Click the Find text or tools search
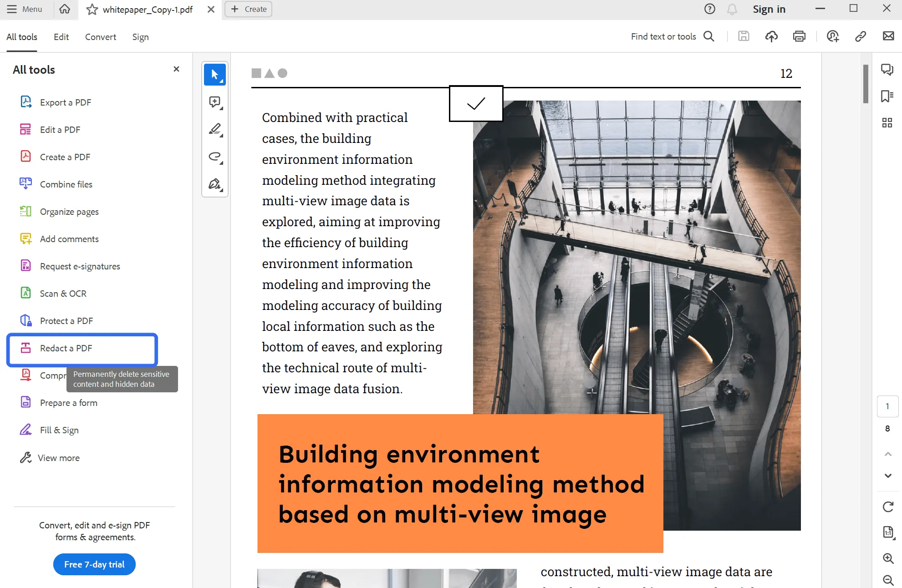902x588 pixels. pyautogui.click(x=671, y=37)
